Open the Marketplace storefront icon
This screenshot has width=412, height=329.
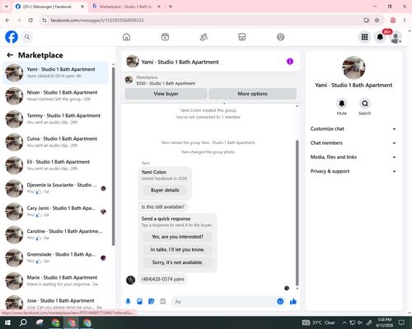(x=242, y=37)
